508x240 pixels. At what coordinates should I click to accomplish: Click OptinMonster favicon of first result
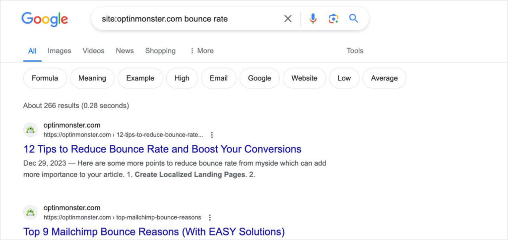tap(30, 130)
